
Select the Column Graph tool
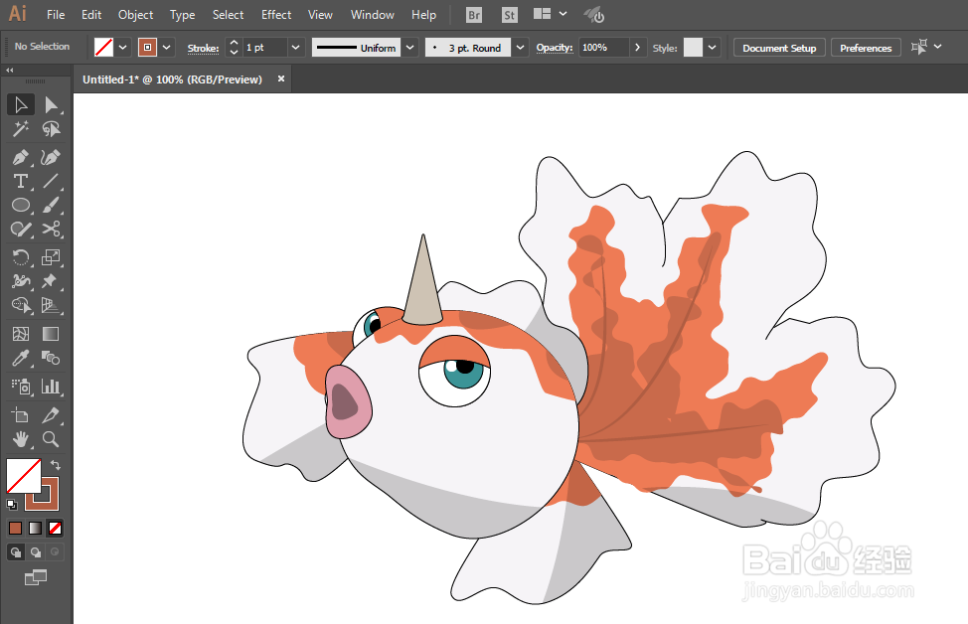coord(51,387)
